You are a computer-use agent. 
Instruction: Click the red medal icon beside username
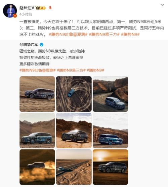pyautogui.click(x=50, y=8)
